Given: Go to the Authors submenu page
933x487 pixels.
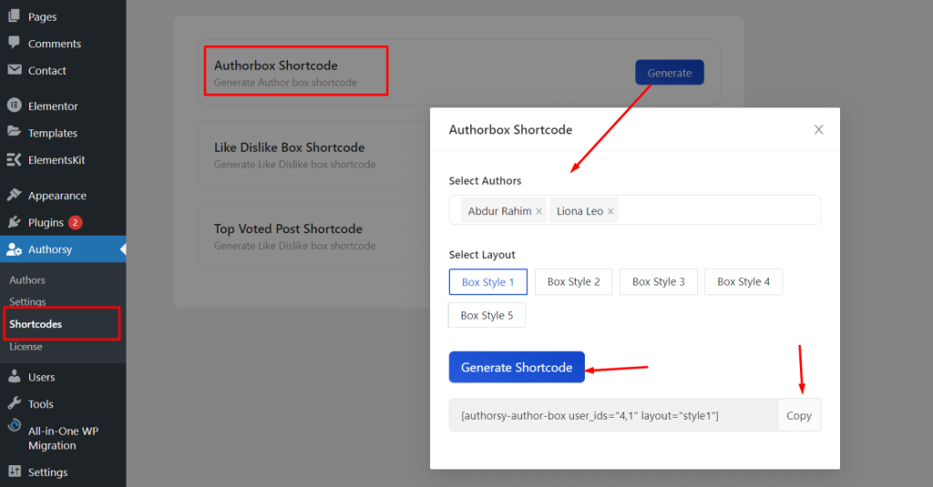Looking at the screenshot, I should pyautogui.click(x=27, y=279).
